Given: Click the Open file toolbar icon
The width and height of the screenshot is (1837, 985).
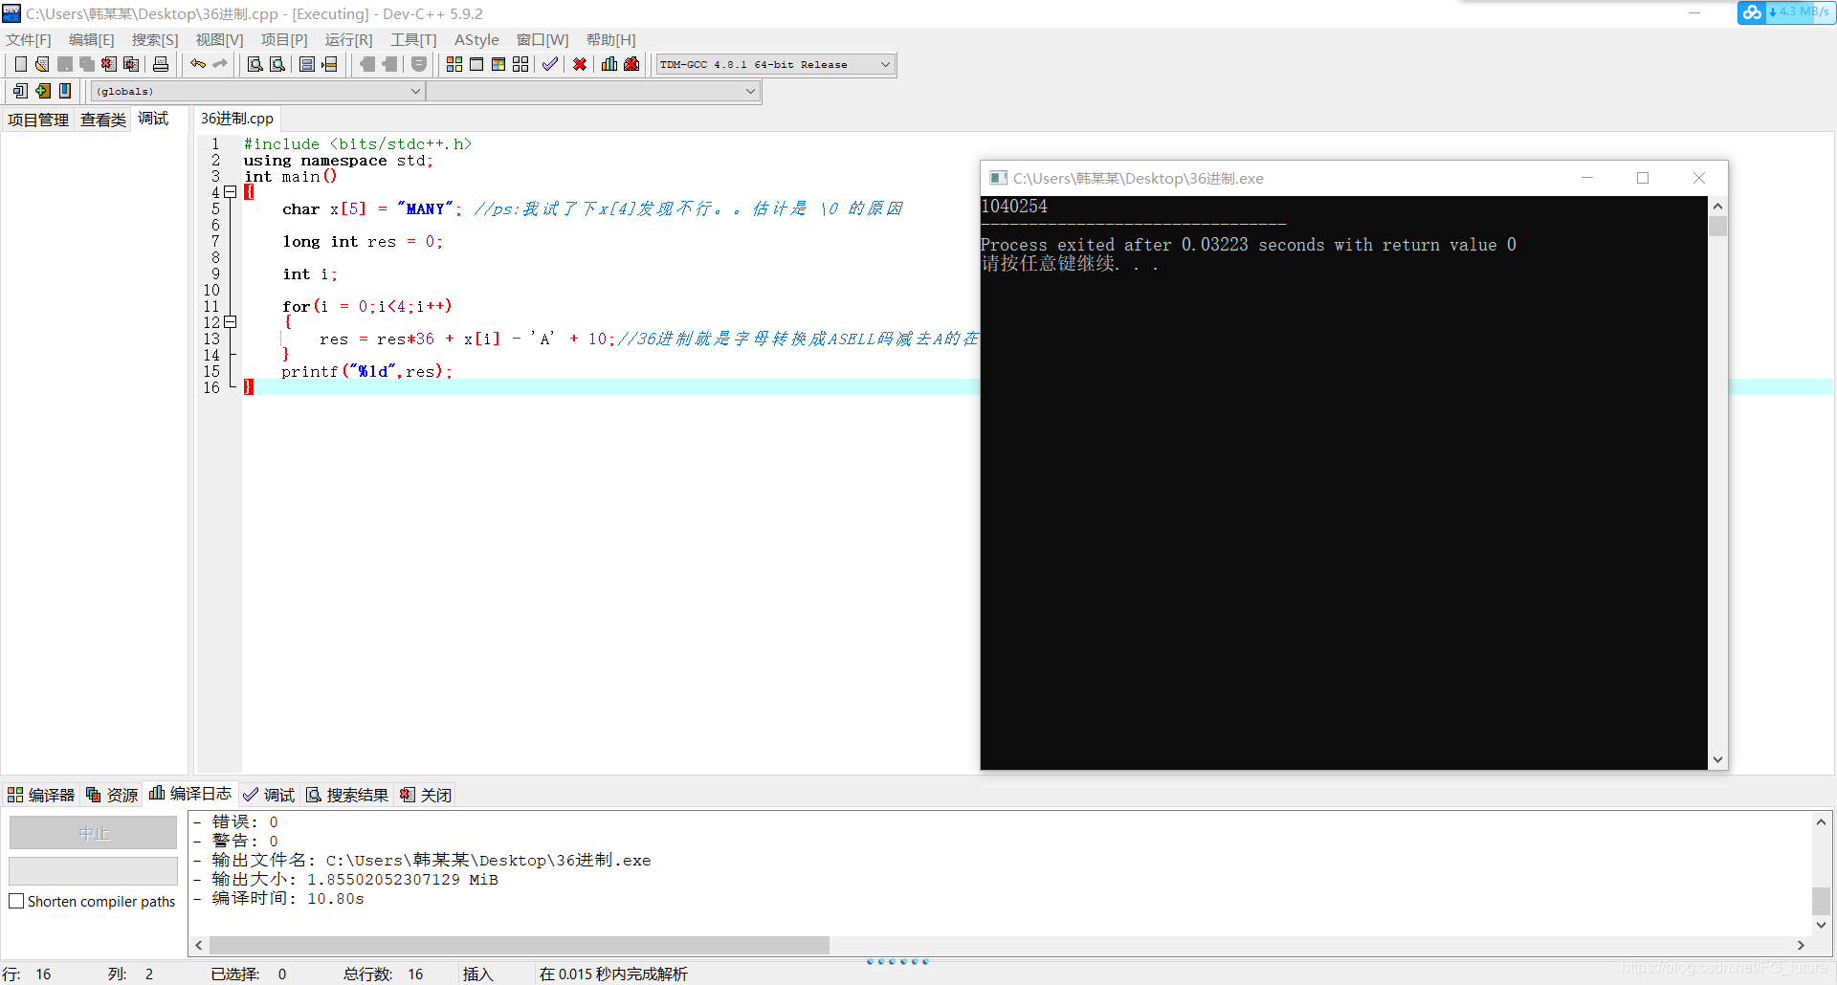Looking at the screenshot, I should tap(42, 64).
